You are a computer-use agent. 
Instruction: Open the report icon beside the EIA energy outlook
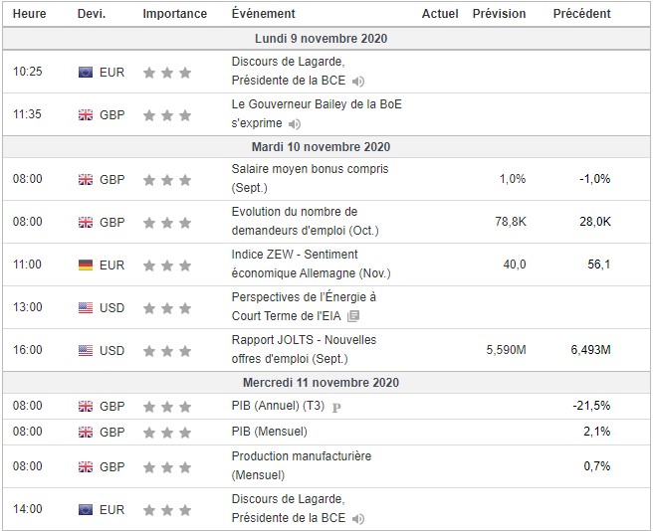(354, 316)
